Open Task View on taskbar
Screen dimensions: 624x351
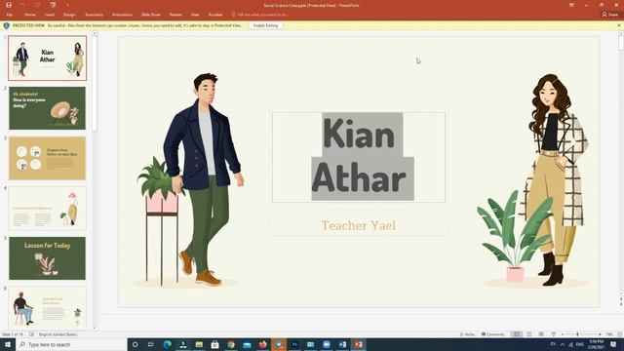coord(151,344)
